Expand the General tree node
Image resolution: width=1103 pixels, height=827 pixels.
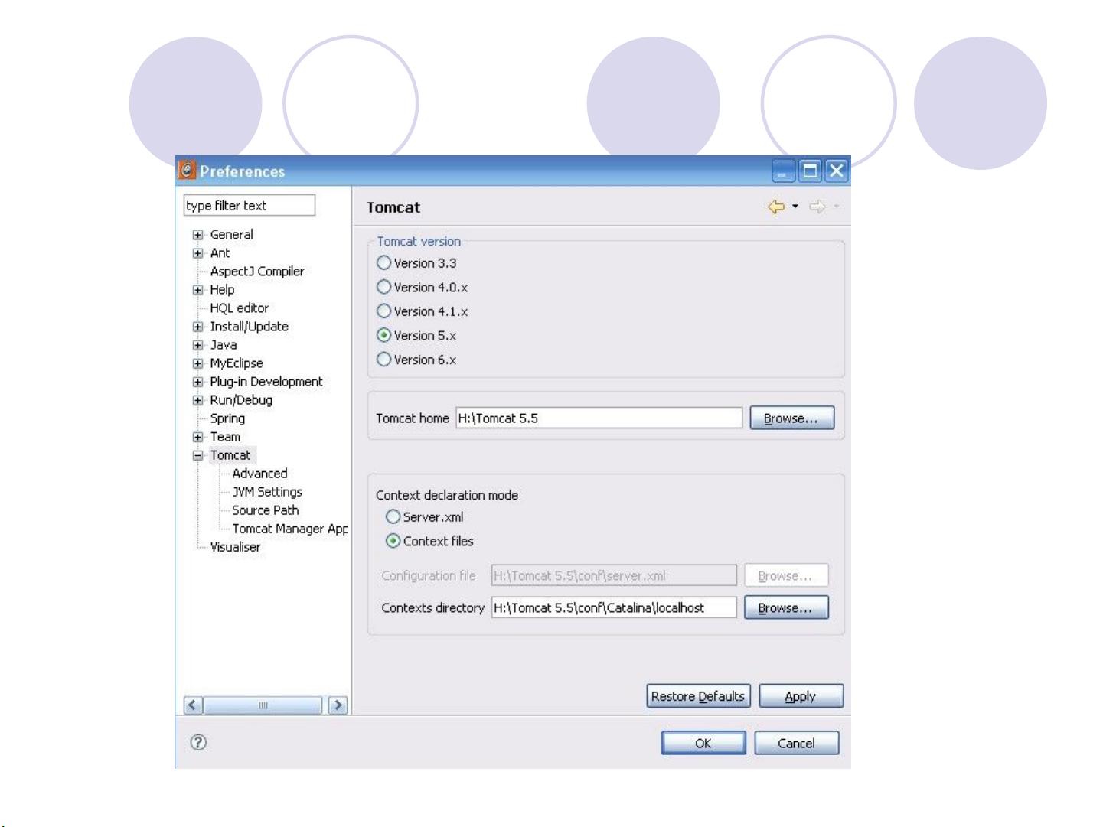[197, 235]
